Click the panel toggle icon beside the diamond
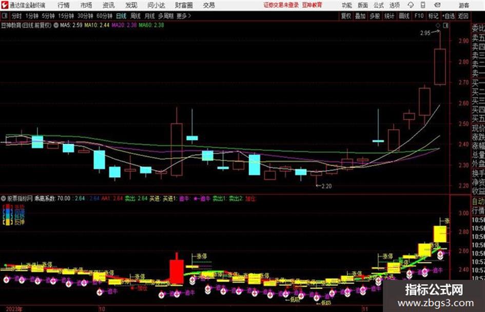 [445, 26]
